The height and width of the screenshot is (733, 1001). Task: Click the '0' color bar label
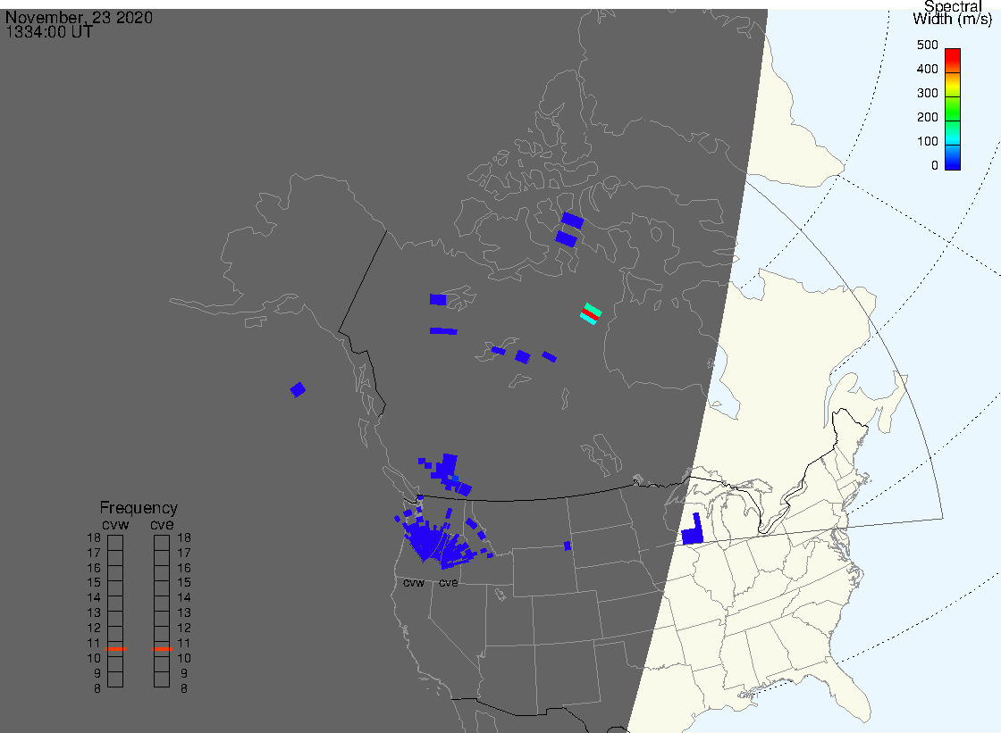935,166
